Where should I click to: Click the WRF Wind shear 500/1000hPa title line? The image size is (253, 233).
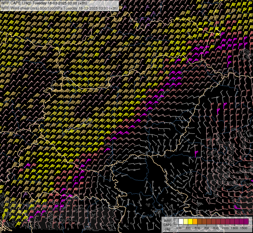[59, 8]
